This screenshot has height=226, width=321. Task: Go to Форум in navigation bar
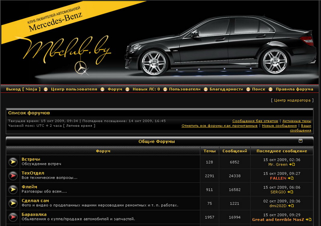115,89
